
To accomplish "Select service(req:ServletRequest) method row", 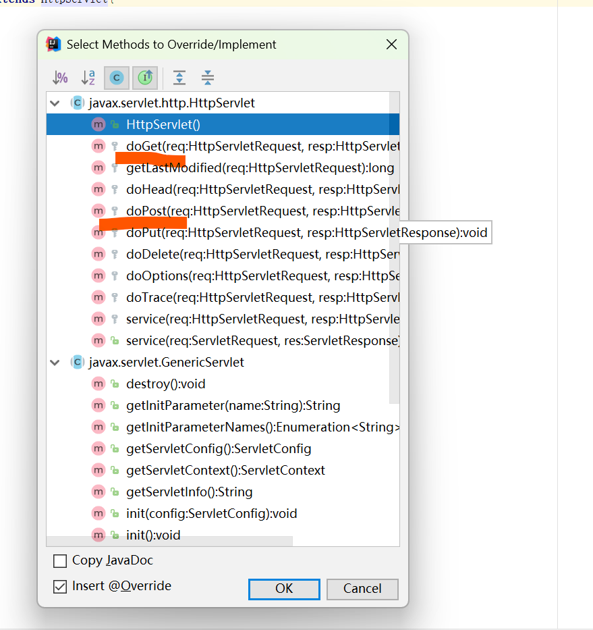I will point(223,341).
